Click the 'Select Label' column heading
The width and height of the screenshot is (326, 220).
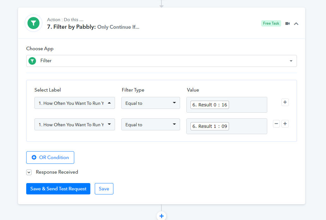[x=48, y=90]
